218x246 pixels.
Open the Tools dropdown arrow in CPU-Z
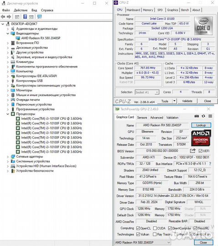(174, 101)
